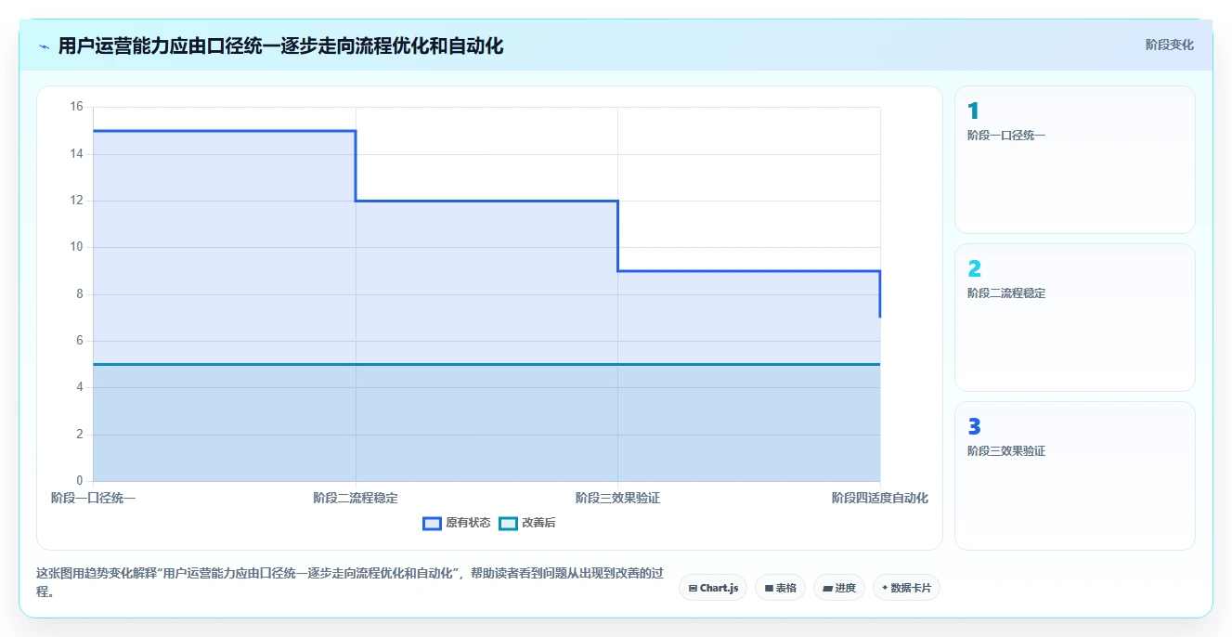1232x637 pixels.
Task: Click x-axis label 阶段一口径统一
Action: pyautogui.click(x=93, y=498)
